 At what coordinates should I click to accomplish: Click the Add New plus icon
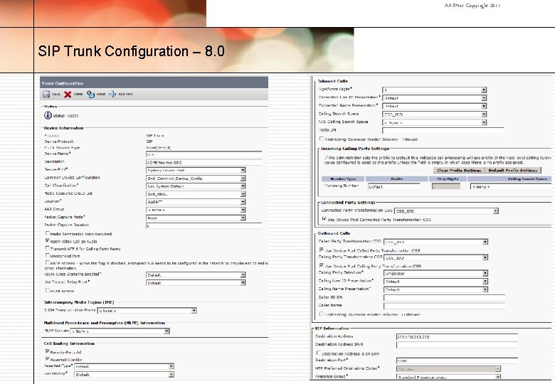tap(112, 94)
